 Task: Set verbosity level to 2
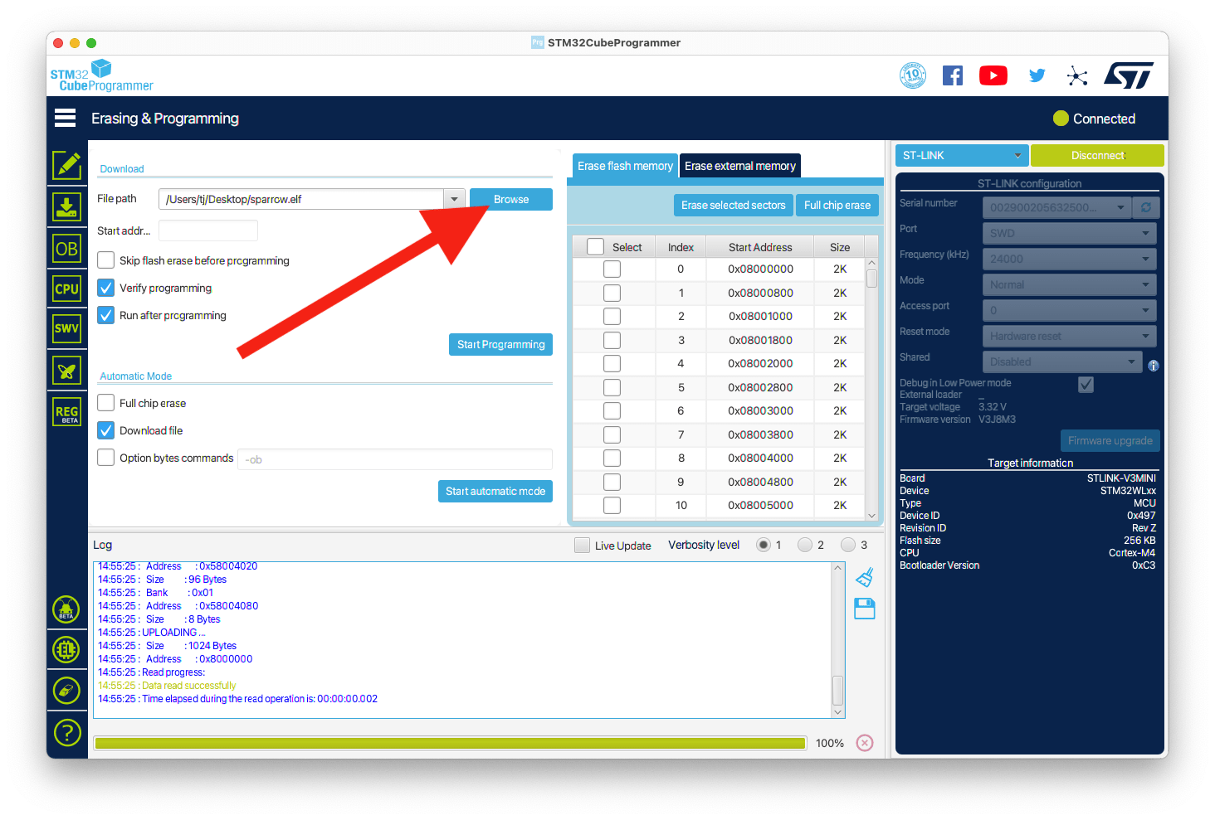(x=804, y=545)
